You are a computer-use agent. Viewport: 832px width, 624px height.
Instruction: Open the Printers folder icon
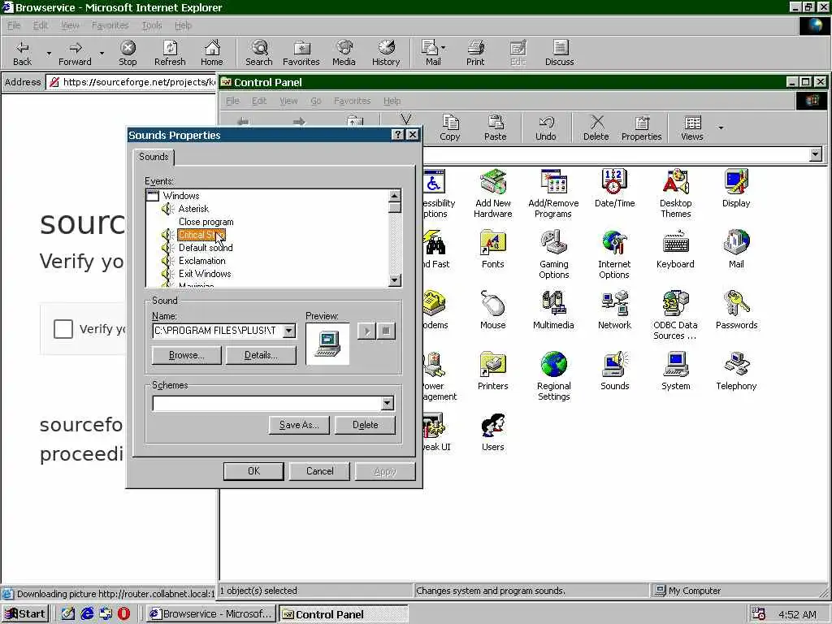[493, 371]
